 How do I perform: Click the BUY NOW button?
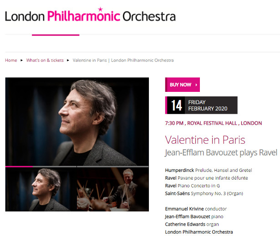click(182, 85)
